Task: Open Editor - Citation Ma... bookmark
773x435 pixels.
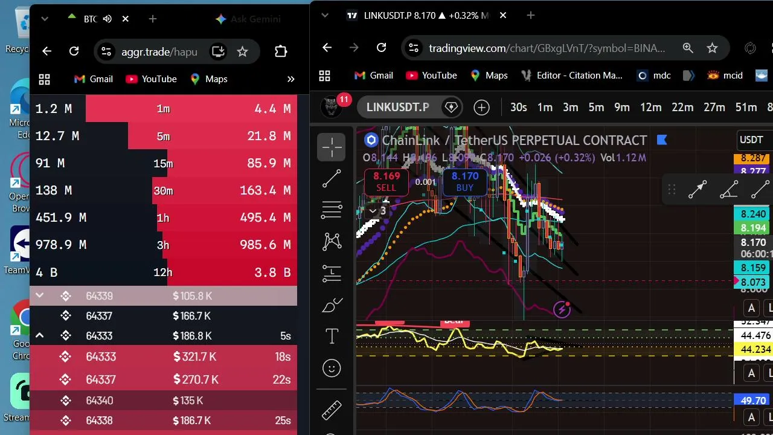Action: click(x=571, y=76)
